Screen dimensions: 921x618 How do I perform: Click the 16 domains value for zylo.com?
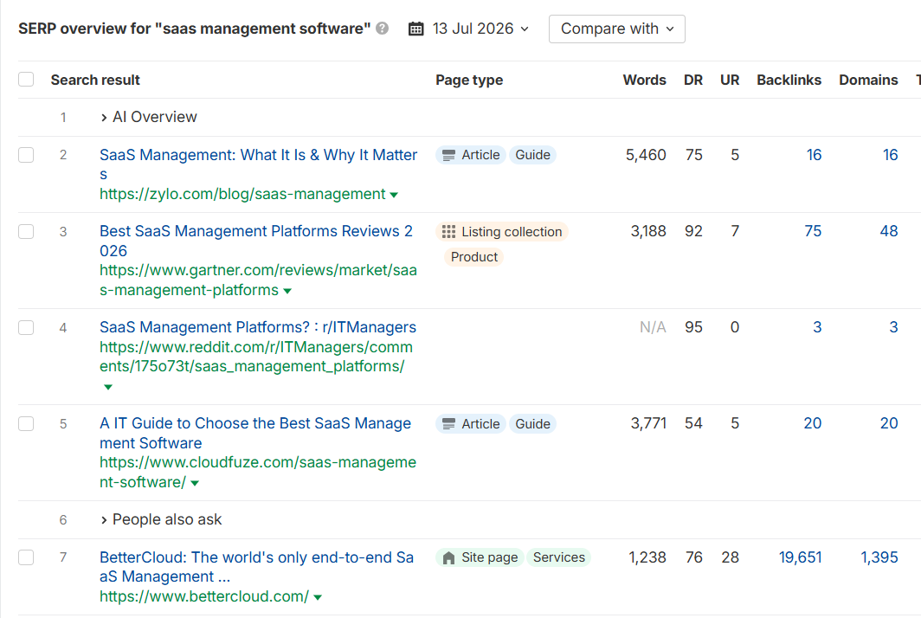[891, 155]
